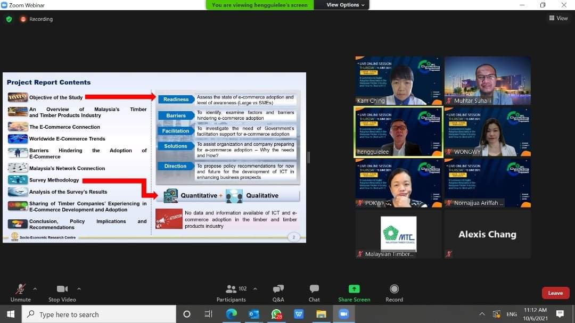Open the blue W Word taskbar app
This screenshot has height=323, width=575.
pos(299,314)
